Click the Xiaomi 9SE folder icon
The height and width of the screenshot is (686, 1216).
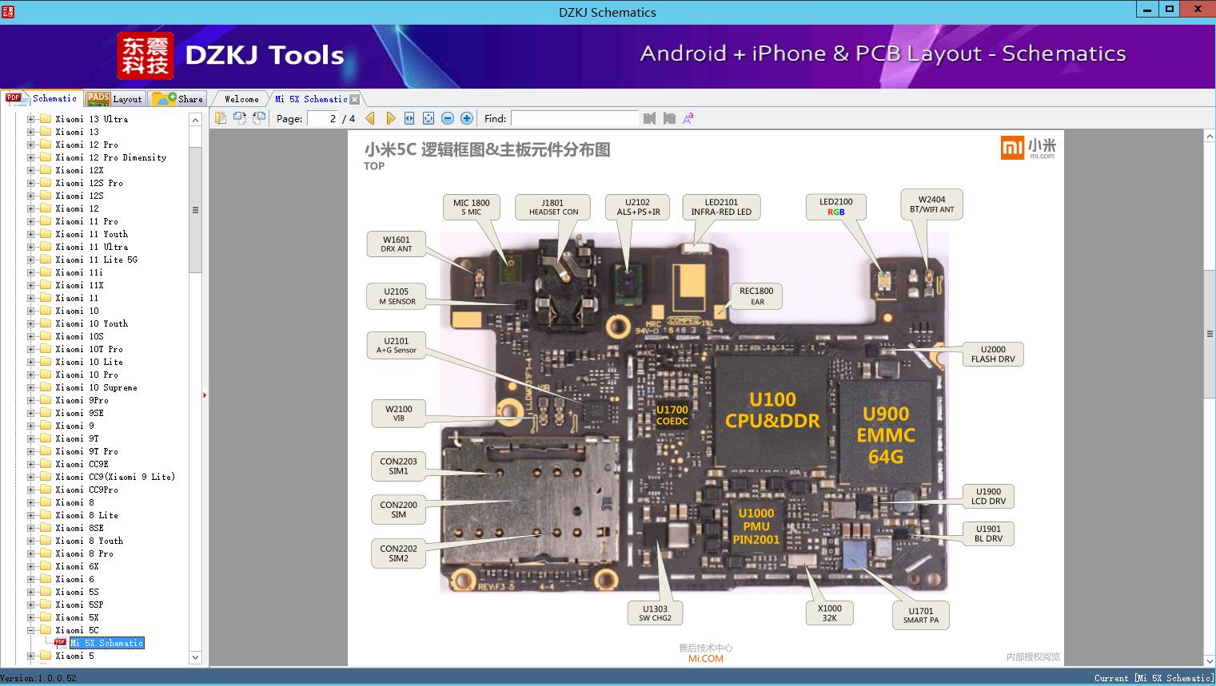46,413
